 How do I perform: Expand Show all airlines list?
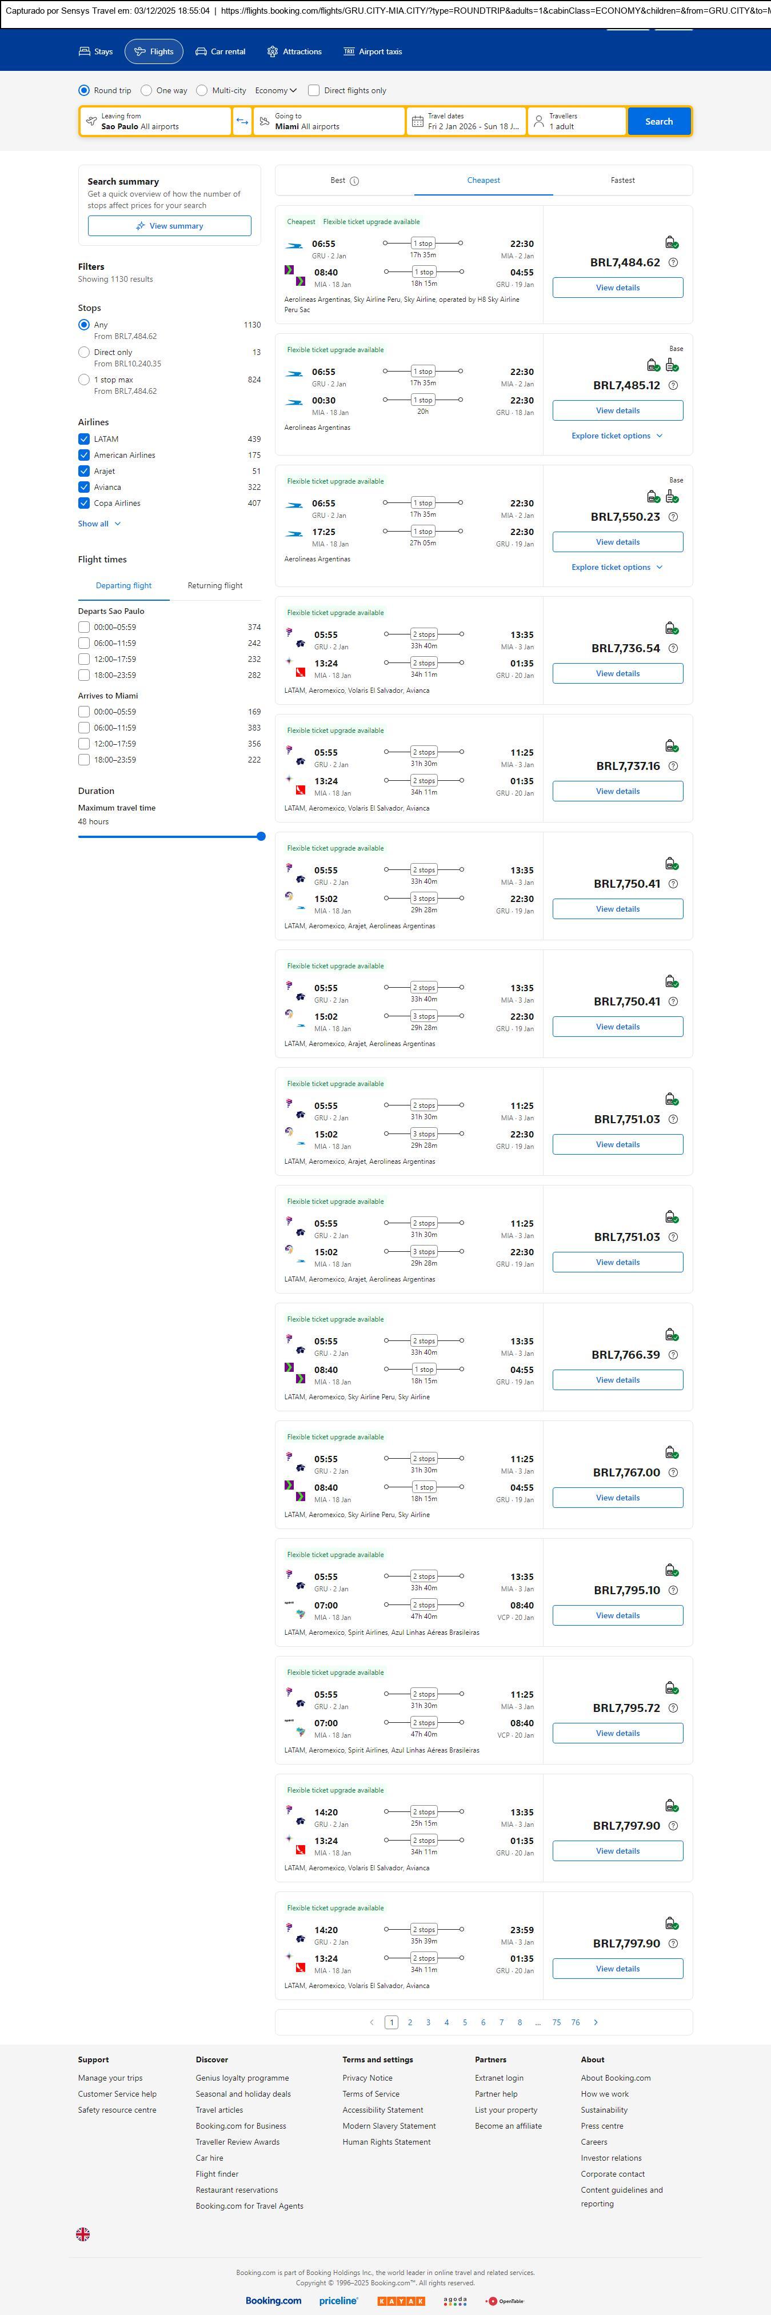tap(99, 524)
